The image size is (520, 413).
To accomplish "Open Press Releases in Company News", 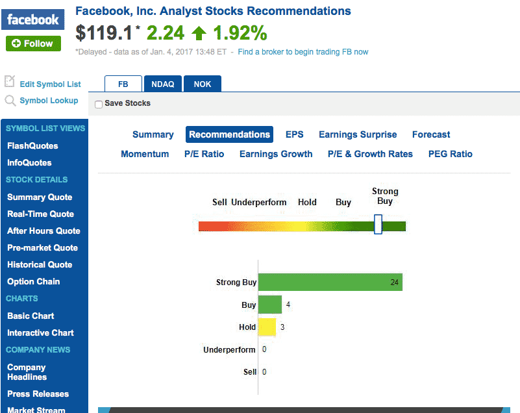I will pos(38,394).
